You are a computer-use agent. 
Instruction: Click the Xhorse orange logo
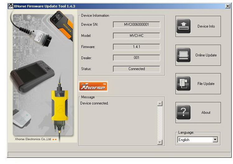[x=93, y=86]
